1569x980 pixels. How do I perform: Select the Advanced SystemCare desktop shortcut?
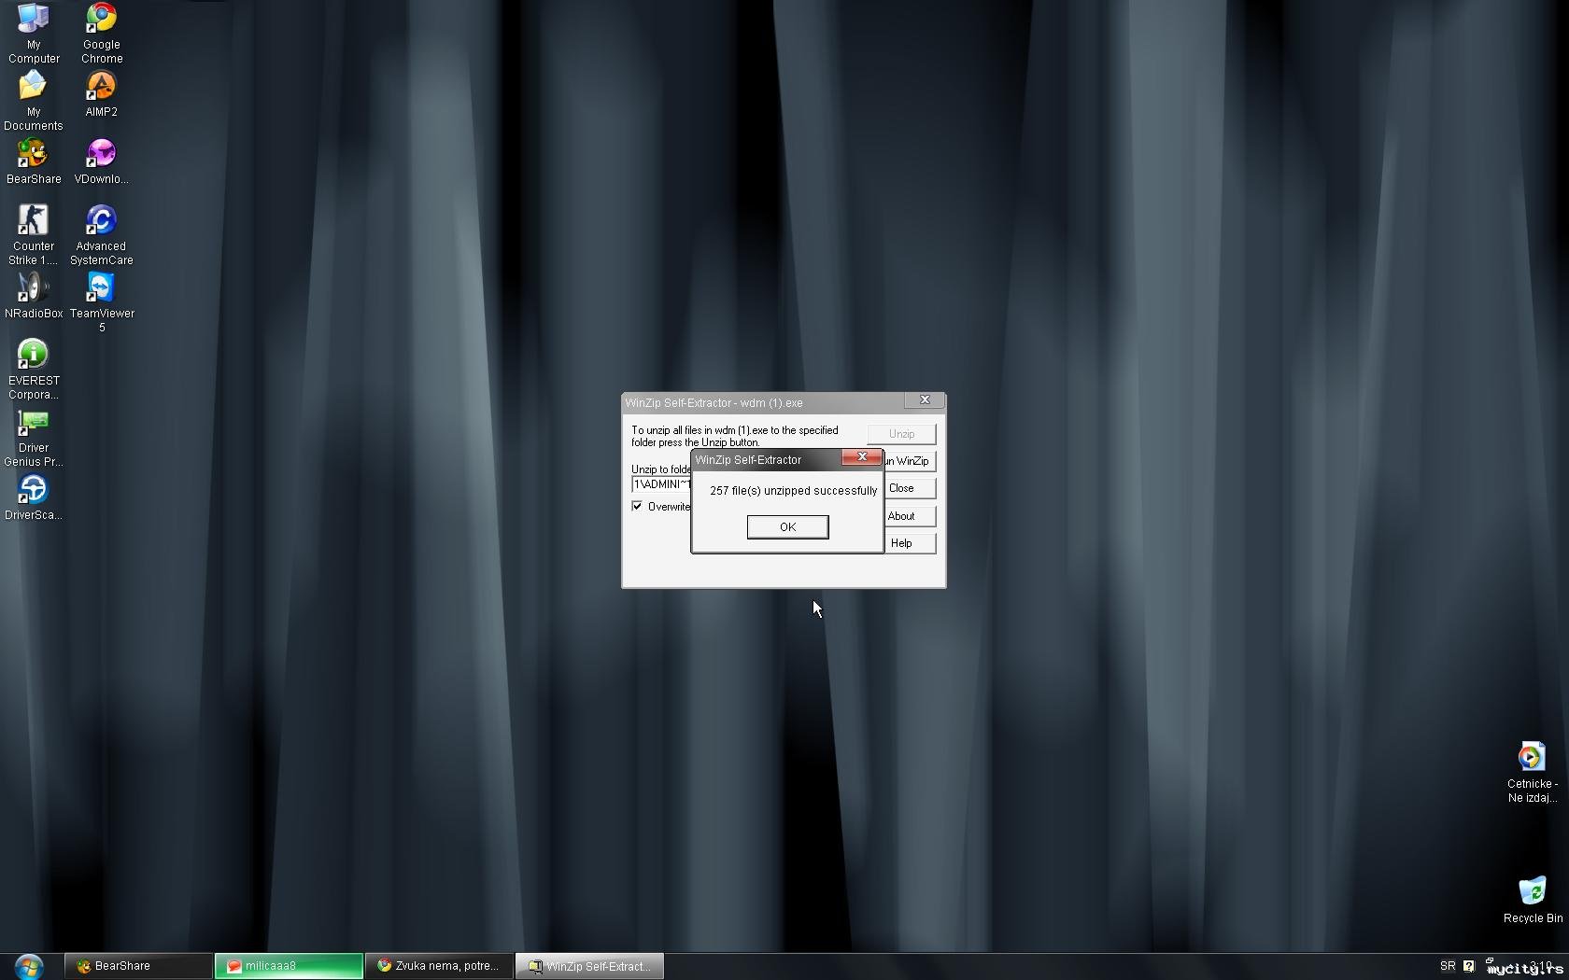point(102,235)
